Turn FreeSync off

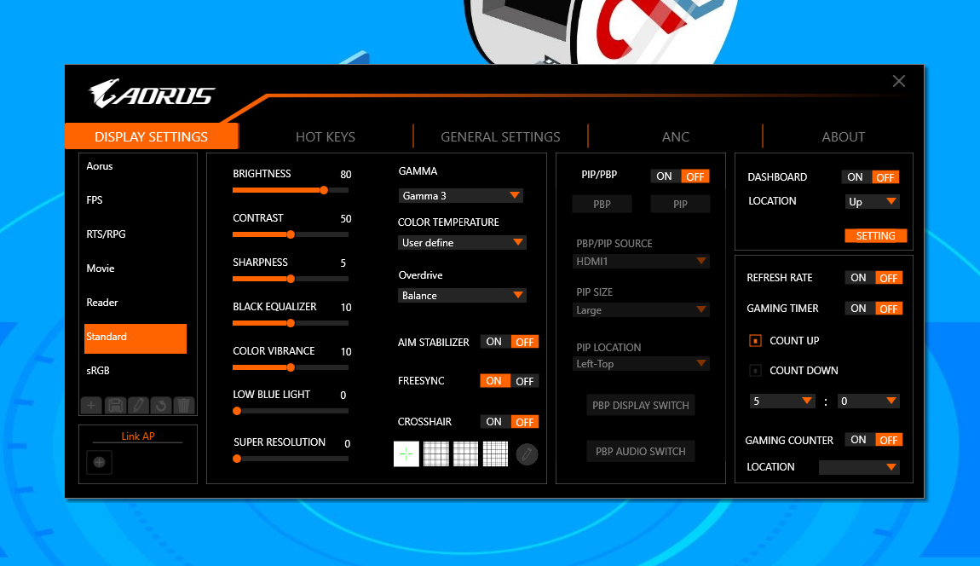click(x=524, y=381)
